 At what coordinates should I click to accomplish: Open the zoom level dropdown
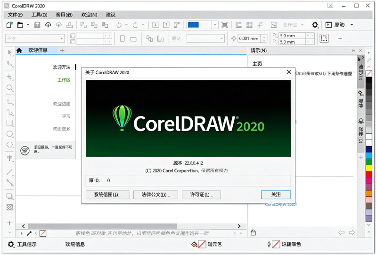215,25
